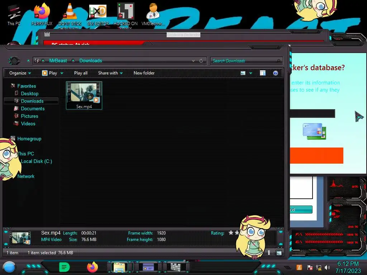This screenshot has height=275, width=367.
Task: Switch to File Explorer on the taskbar
Action: click(x=120, y=267)
